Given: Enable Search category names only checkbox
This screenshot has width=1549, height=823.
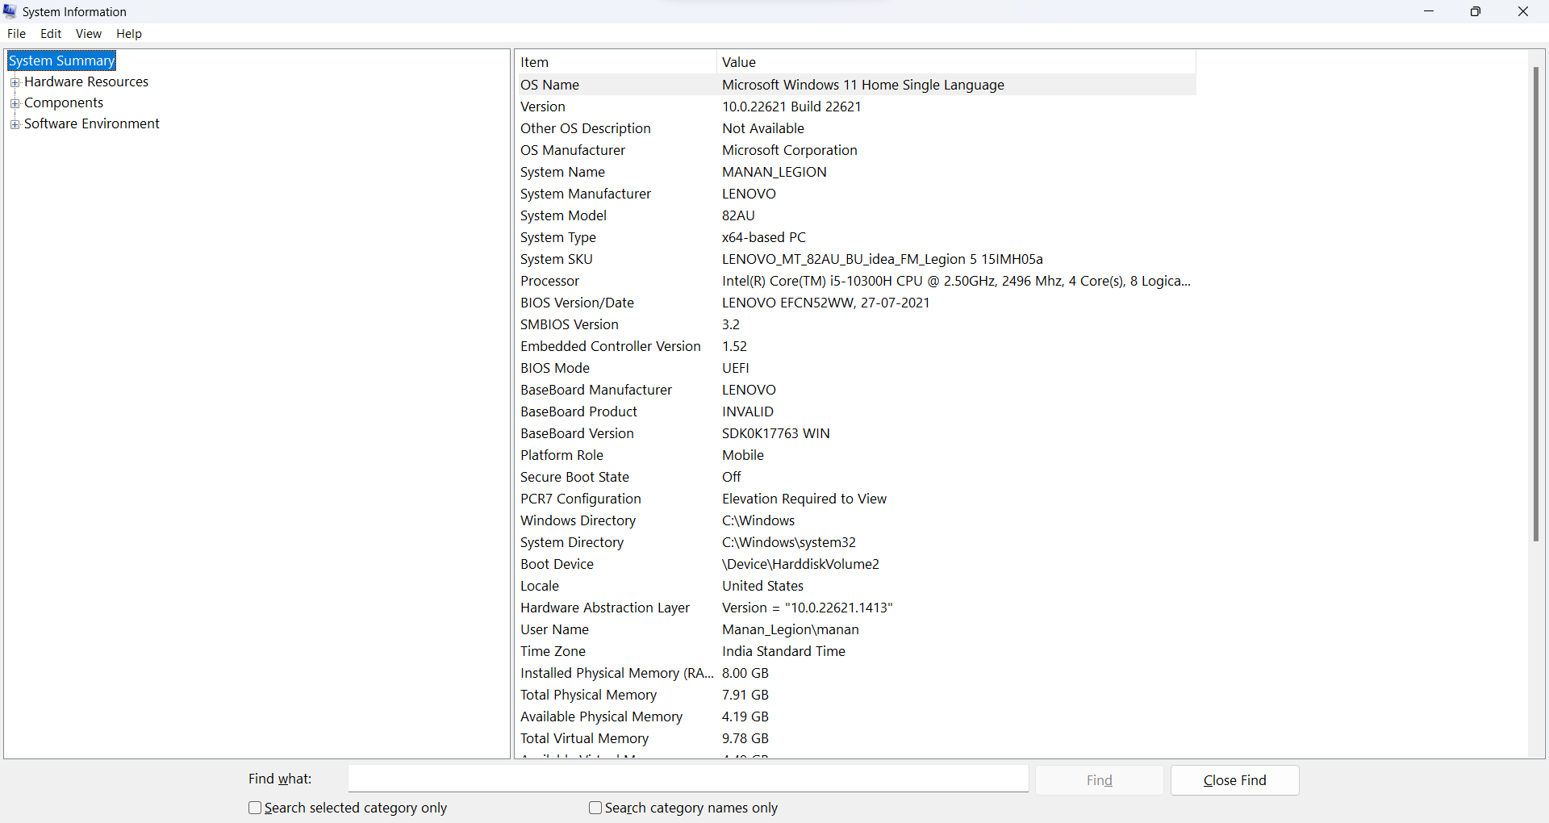Looking at the screenshot, I should (x=595, y=808).
